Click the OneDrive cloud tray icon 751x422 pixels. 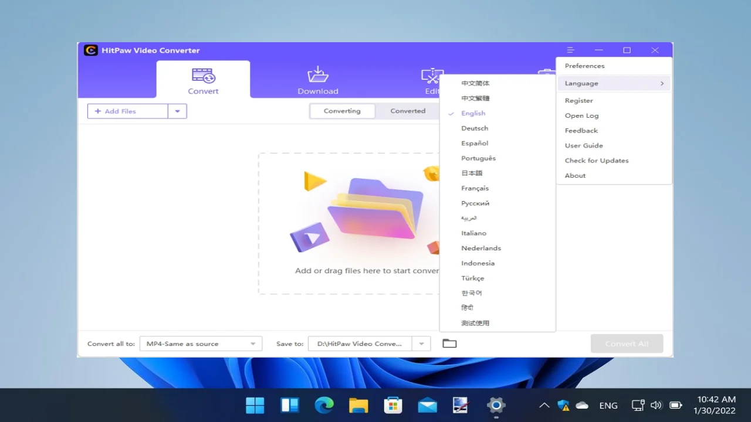(x=582, y=405)
